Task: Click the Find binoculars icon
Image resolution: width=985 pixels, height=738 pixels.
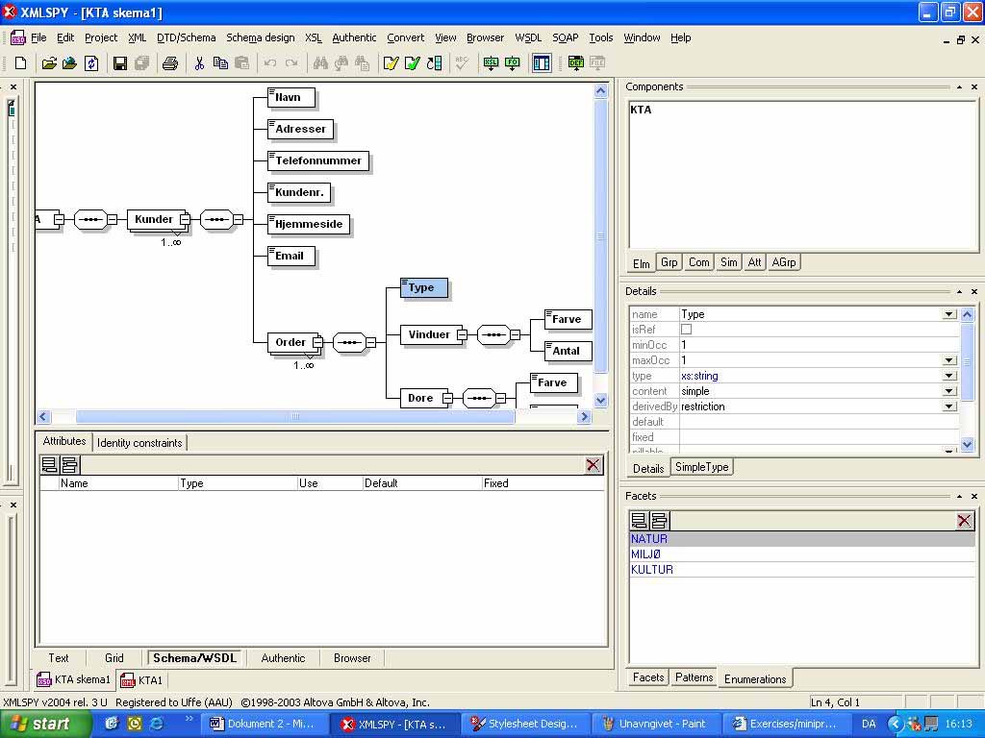Action: pyautogui.click(x=319, y=63)
